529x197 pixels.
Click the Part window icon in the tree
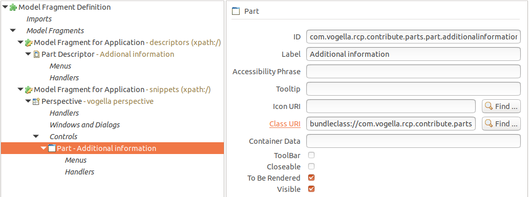(x=52, y=148)
